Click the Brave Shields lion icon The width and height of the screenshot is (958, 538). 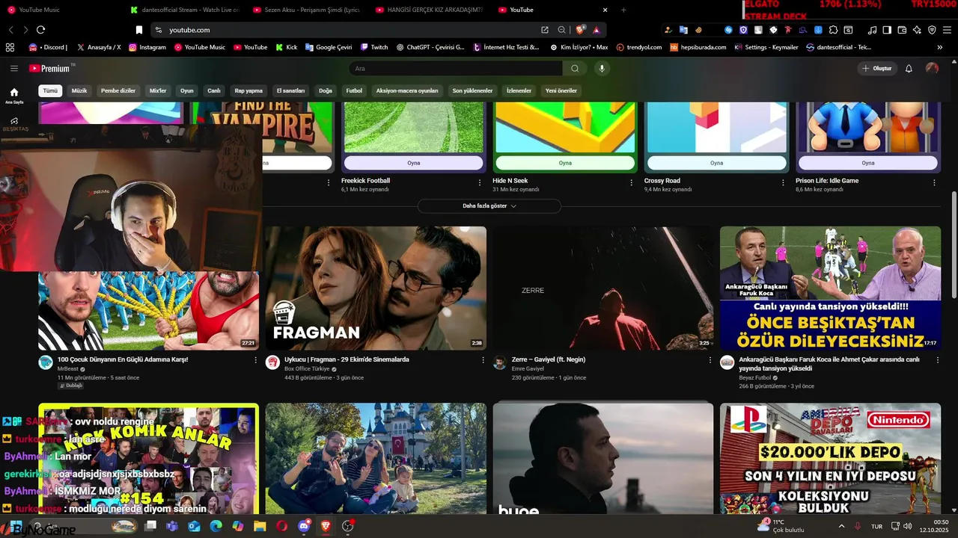click(581, 30)
